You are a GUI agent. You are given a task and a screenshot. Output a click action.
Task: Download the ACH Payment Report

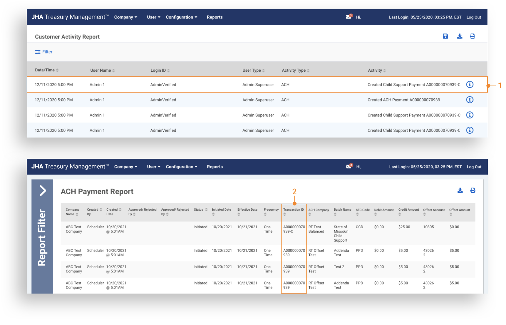point(460,190)
